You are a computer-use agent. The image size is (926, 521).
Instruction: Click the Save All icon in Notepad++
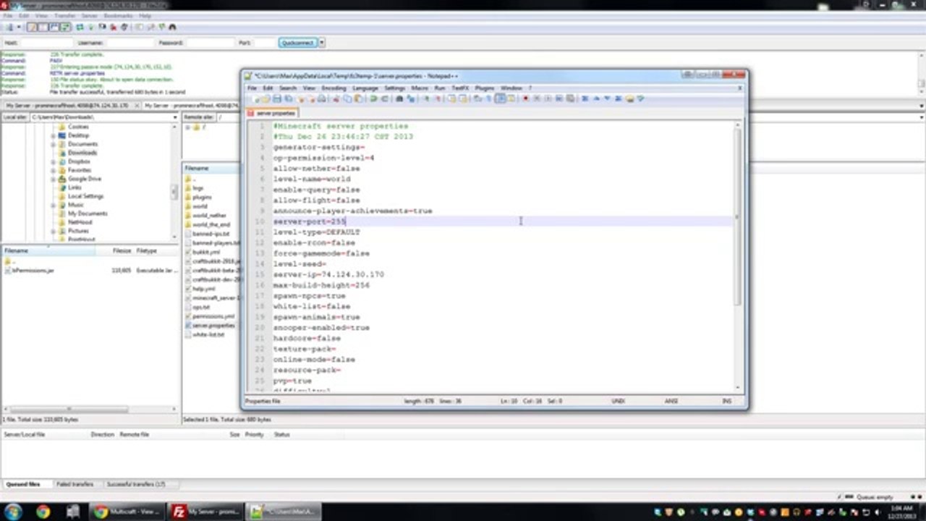click(288, 98)
